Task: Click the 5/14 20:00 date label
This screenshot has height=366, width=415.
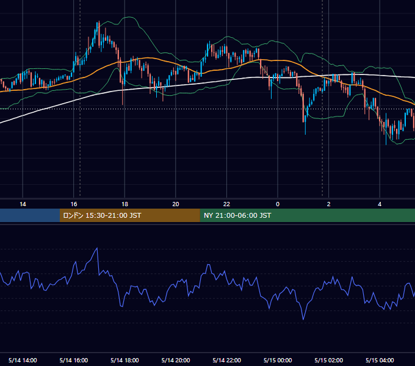Action: tap(176, 360)
